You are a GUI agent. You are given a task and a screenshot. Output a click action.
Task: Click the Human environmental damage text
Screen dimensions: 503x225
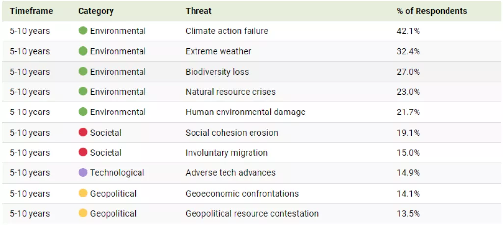point(245,112)
